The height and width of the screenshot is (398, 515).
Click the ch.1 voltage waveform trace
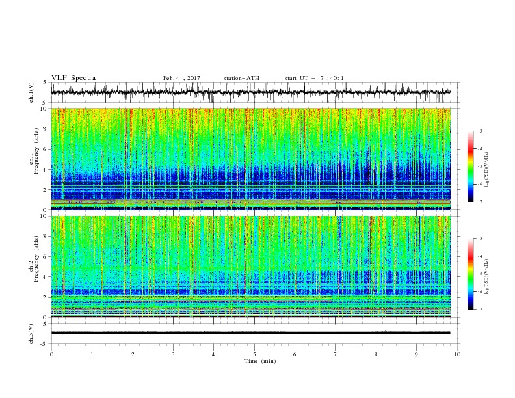(x=250, y=92)
